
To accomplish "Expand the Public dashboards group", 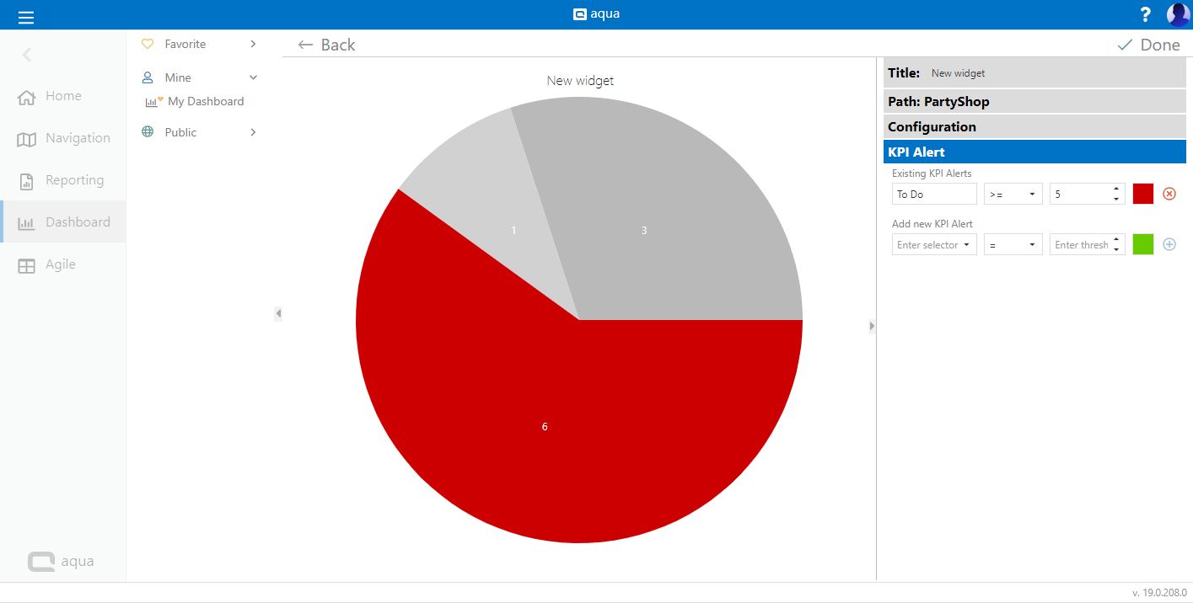I will tap(253, 132).
